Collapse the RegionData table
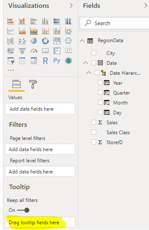 click(82, 40)
